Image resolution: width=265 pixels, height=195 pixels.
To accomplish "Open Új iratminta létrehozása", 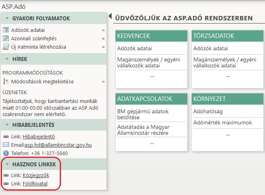I will [39, 47].
